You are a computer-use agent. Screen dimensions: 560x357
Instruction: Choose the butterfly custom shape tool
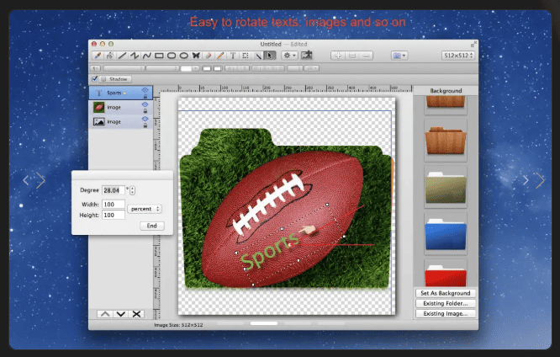196,56
